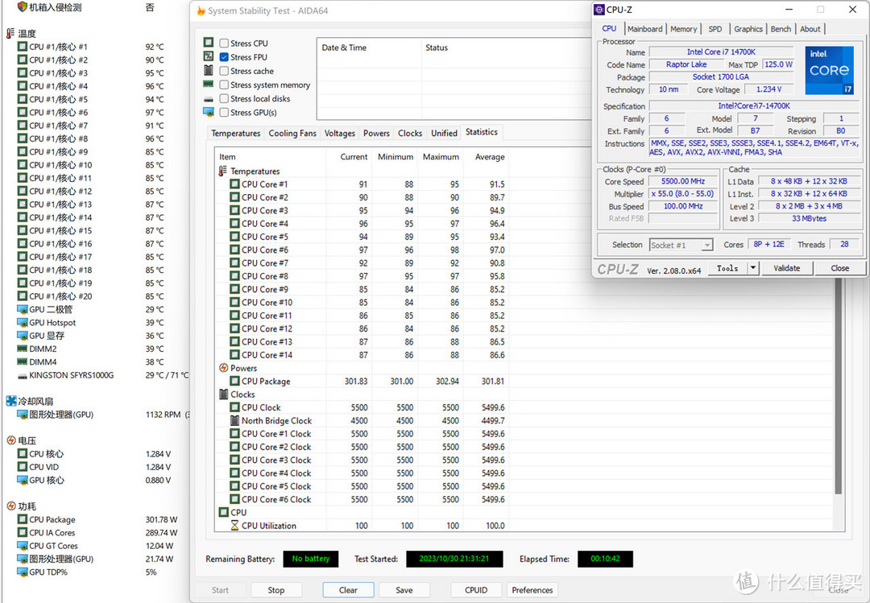Viewport: 870px width, 603px height.
Task: Switch to the Cooling Fans tab
Action: [292, 133]
